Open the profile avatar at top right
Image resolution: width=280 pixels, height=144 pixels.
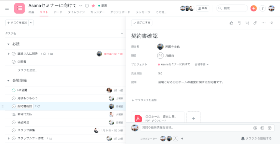coord(271,8)
